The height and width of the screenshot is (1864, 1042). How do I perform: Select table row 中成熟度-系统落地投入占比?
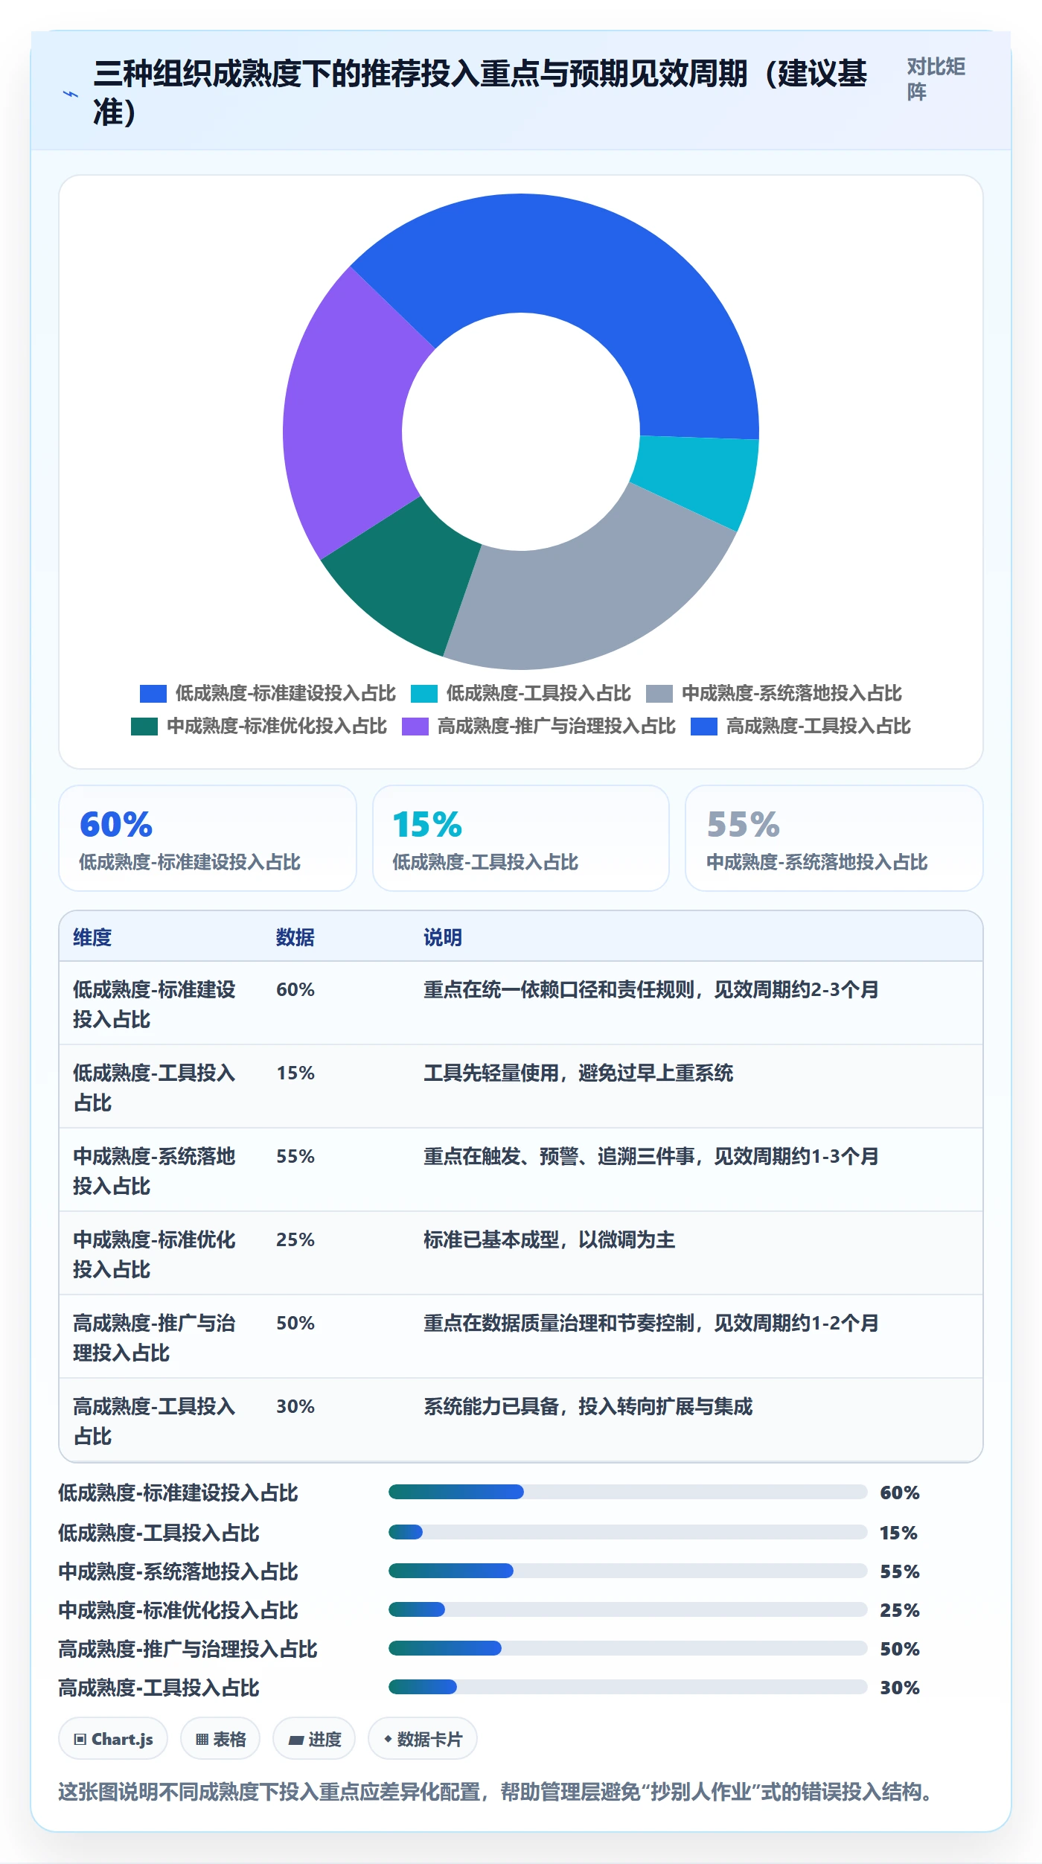[521, 1170]
